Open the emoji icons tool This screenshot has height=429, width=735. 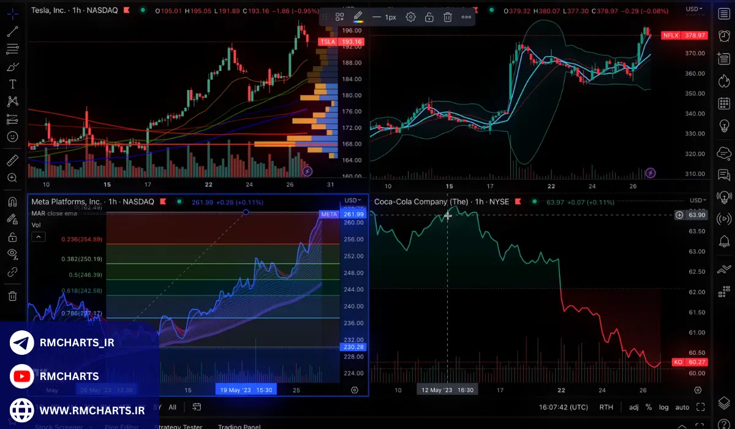12,137
